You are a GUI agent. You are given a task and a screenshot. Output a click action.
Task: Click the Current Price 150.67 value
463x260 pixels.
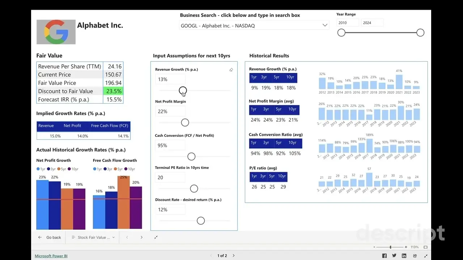tap(113, 75)
